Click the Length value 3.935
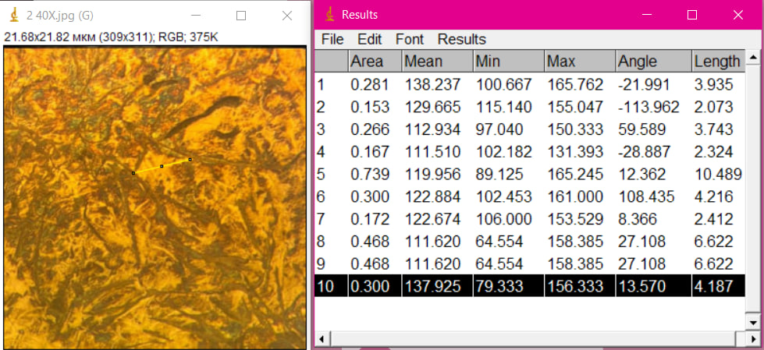 click(x=713, y=85)
